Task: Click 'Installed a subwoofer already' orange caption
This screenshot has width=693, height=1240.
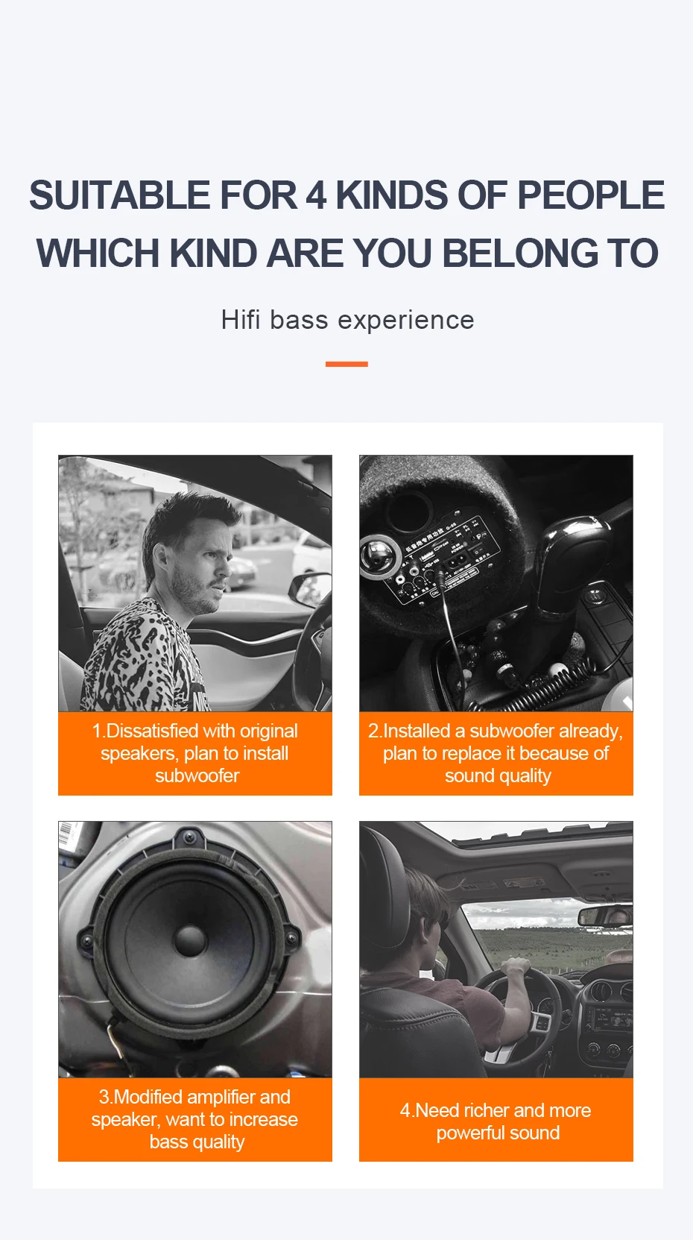Action: pos(496,753)
